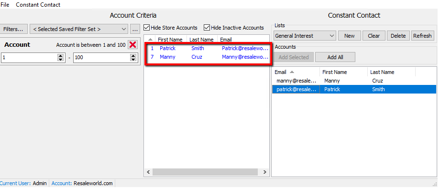
Task: Click Cruz last name in contact list
Action: (x=377, y=81)
